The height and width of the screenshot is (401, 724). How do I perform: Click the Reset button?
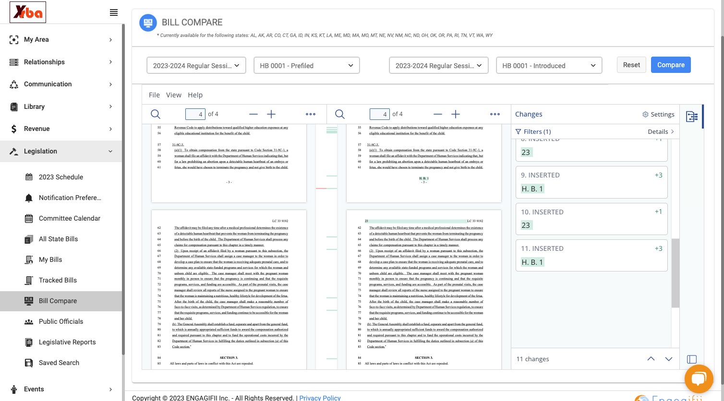631,65
